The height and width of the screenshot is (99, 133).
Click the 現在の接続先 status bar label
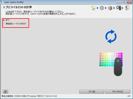7,96
